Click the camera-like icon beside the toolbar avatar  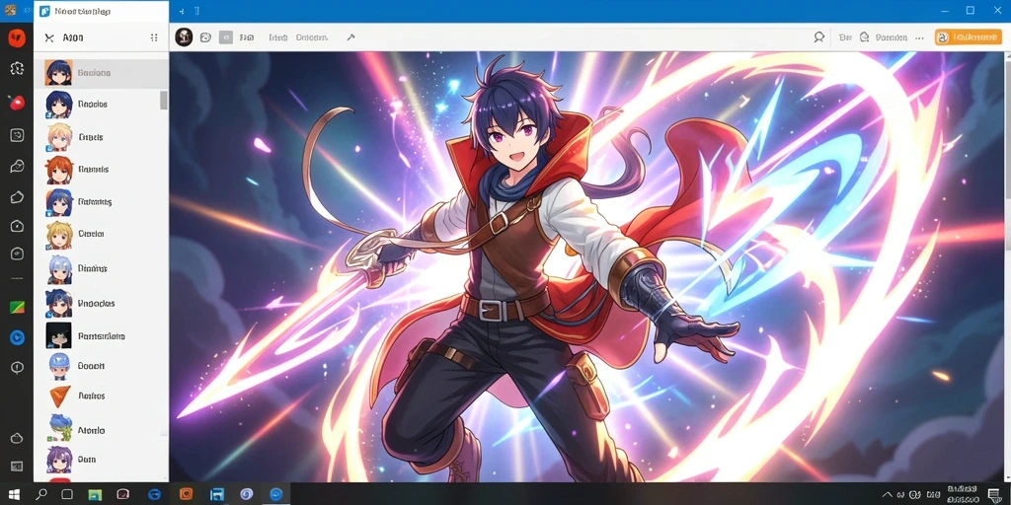205,37
